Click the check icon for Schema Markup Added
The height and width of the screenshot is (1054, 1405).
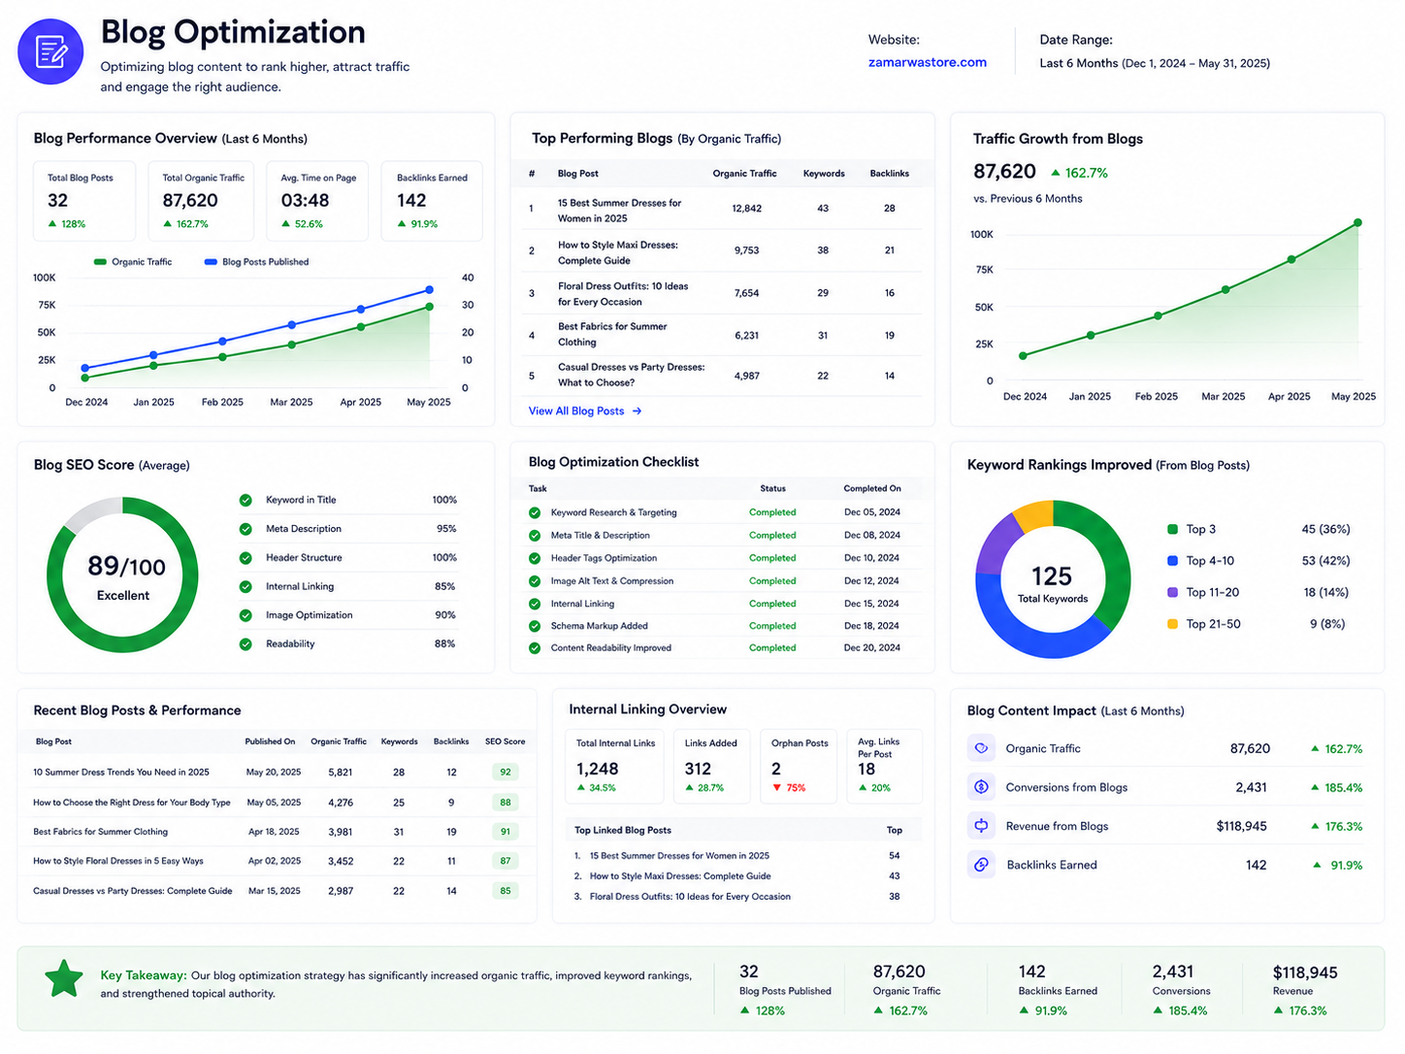(535, 626)
